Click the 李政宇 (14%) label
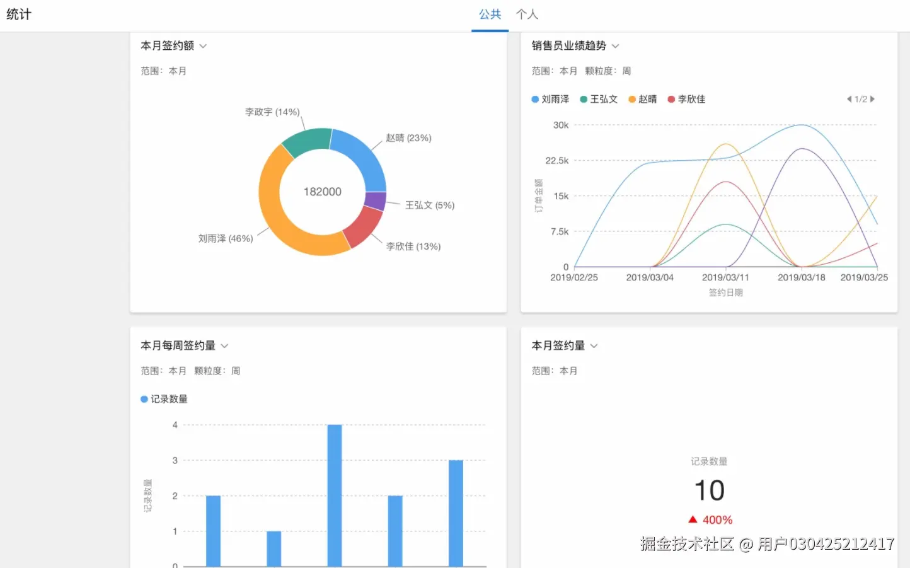The width and height of the screenshot is (910, 568). pyautogui.click(x=272, y=112)
